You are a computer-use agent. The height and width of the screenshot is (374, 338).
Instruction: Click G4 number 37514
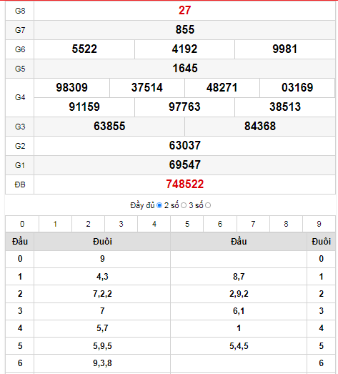146,87
